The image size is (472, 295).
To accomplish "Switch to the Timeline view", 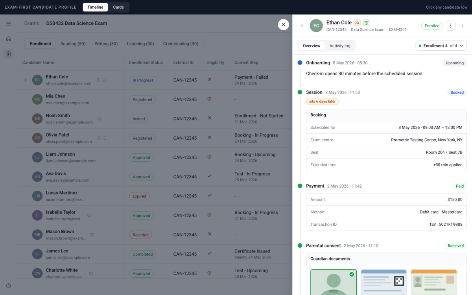I will pyautogui.click(x=95, y=7).
